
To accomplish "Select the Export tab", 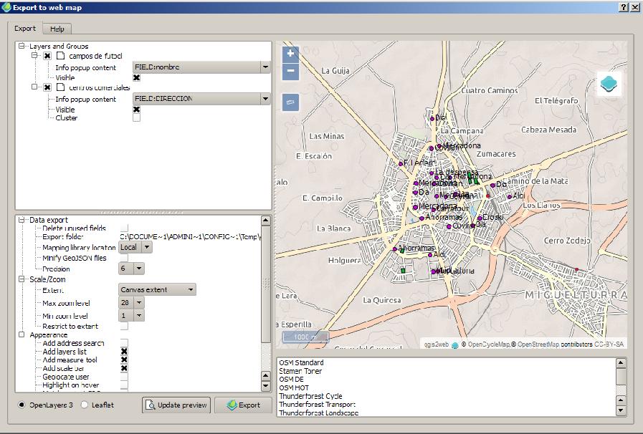I will [x=25, y=29].
